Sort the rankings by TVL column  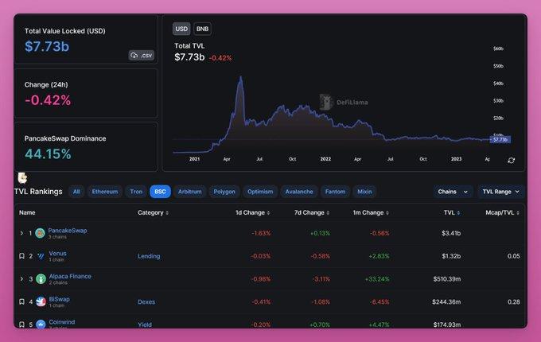click(452, 213)
